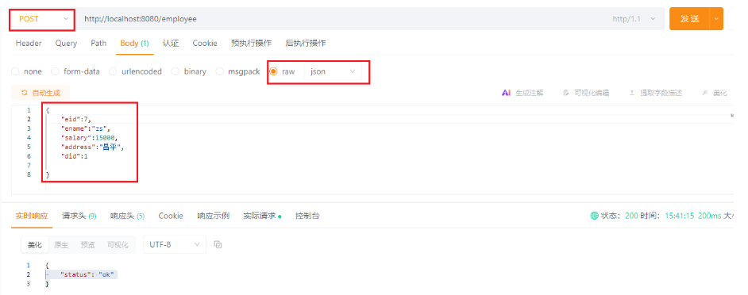Click the "address" line in editor
748x295 pixels.
pyautogui.click(x=92, y=147)
